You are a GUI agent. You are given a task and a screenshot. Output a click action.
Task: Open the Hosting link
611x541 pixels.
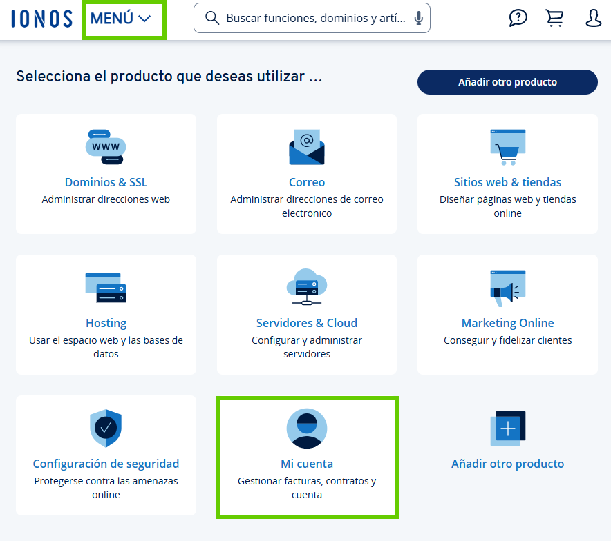(x=106, y=323)
